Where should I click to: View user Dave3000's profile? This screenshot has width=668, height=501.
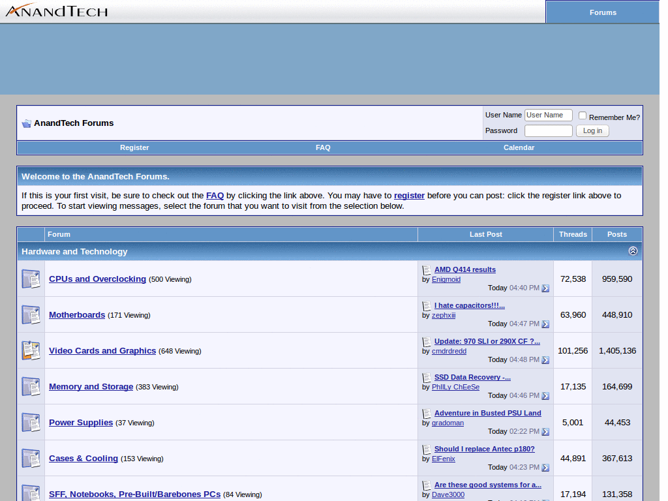click(448, 494)
